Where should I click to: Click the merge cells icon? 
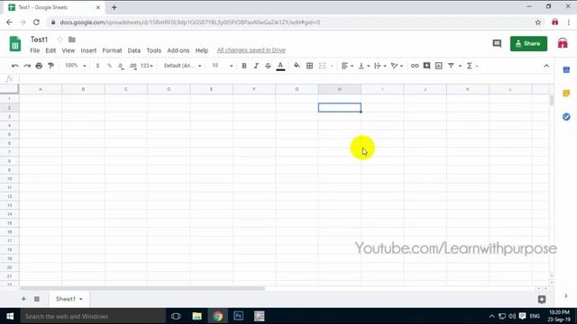(x=323, y=66)
